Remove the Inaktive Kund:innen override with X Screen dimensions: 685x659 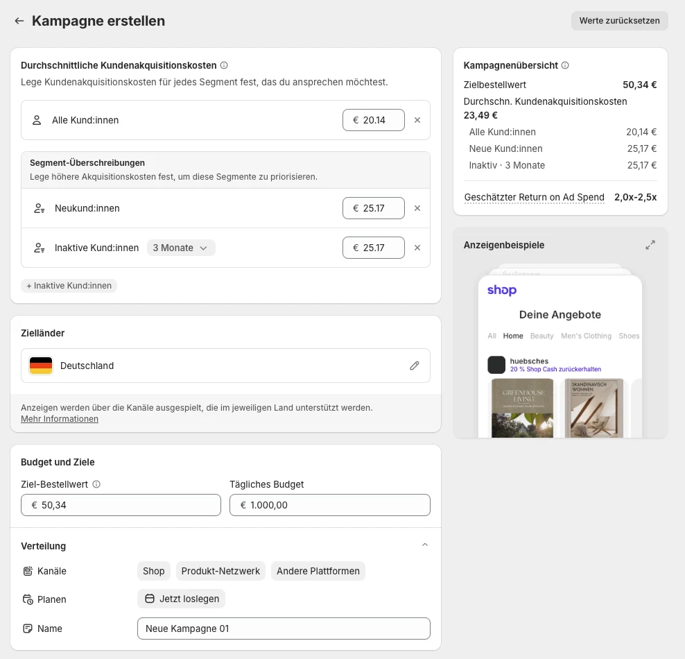(417, 248)
